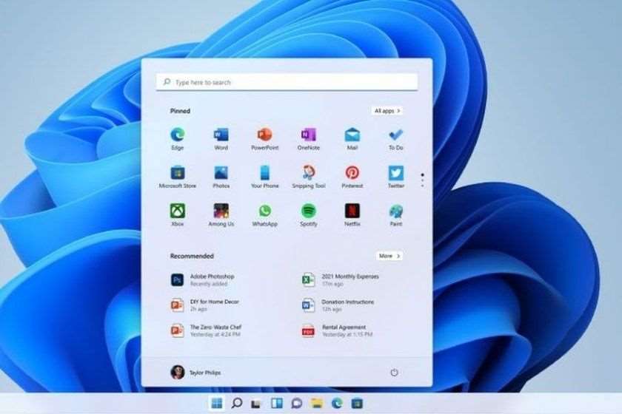Open Pinterest pinned app
This screenshot has width=622, height=414.
click(x=352, y=177)
